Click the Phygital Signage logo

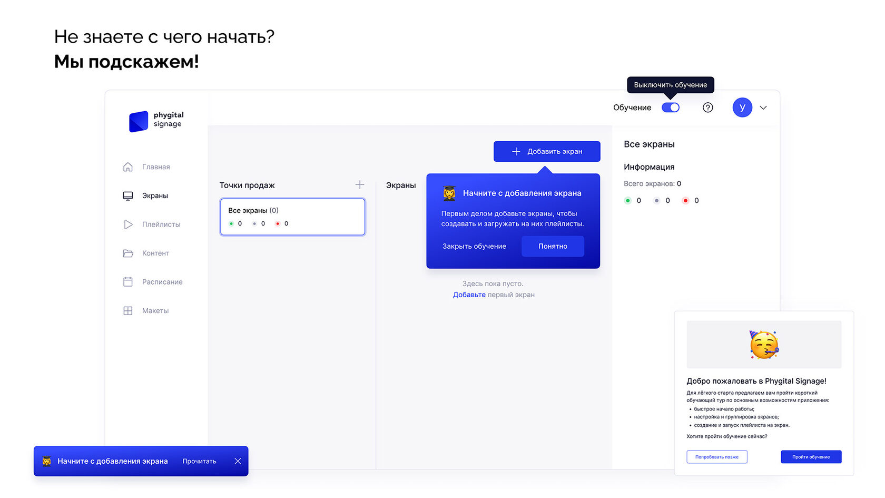(x=156, y=121)
